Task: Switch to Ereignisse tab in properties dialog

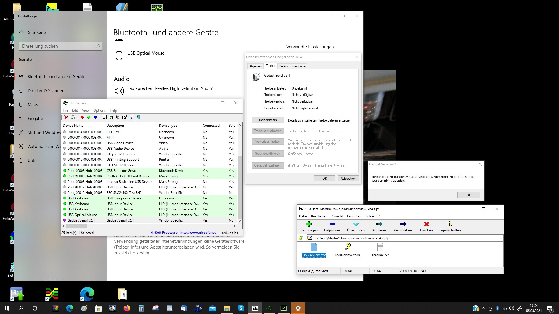Action: [298, 66]
